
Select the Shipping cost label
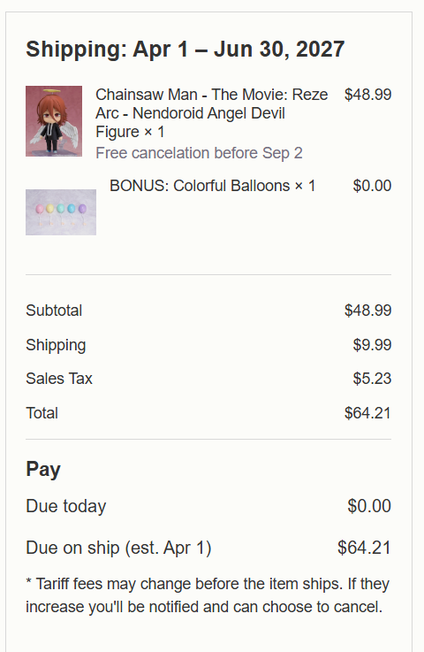[56, 345]
